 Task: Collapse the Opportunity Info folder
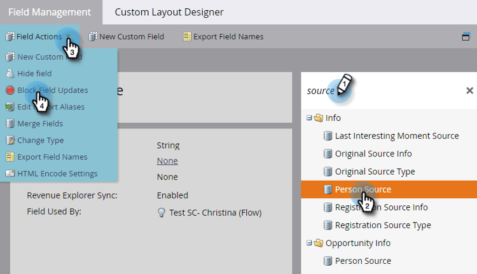[x=309, y=243]
